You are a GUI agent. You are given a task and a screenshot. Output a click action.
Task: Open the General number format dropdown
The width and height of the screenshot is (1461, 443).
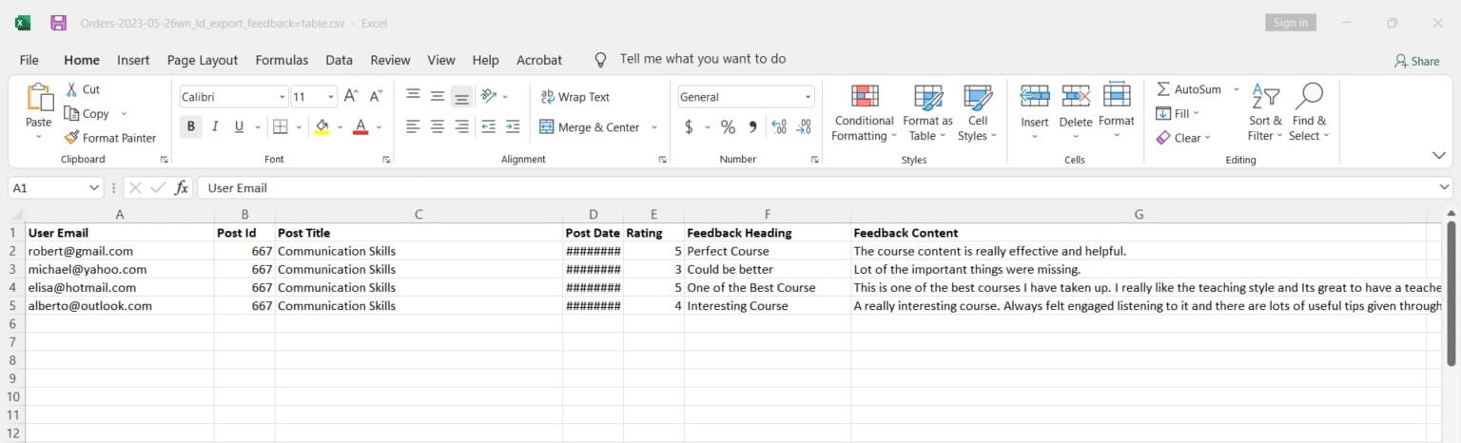[x=808, y=97]
